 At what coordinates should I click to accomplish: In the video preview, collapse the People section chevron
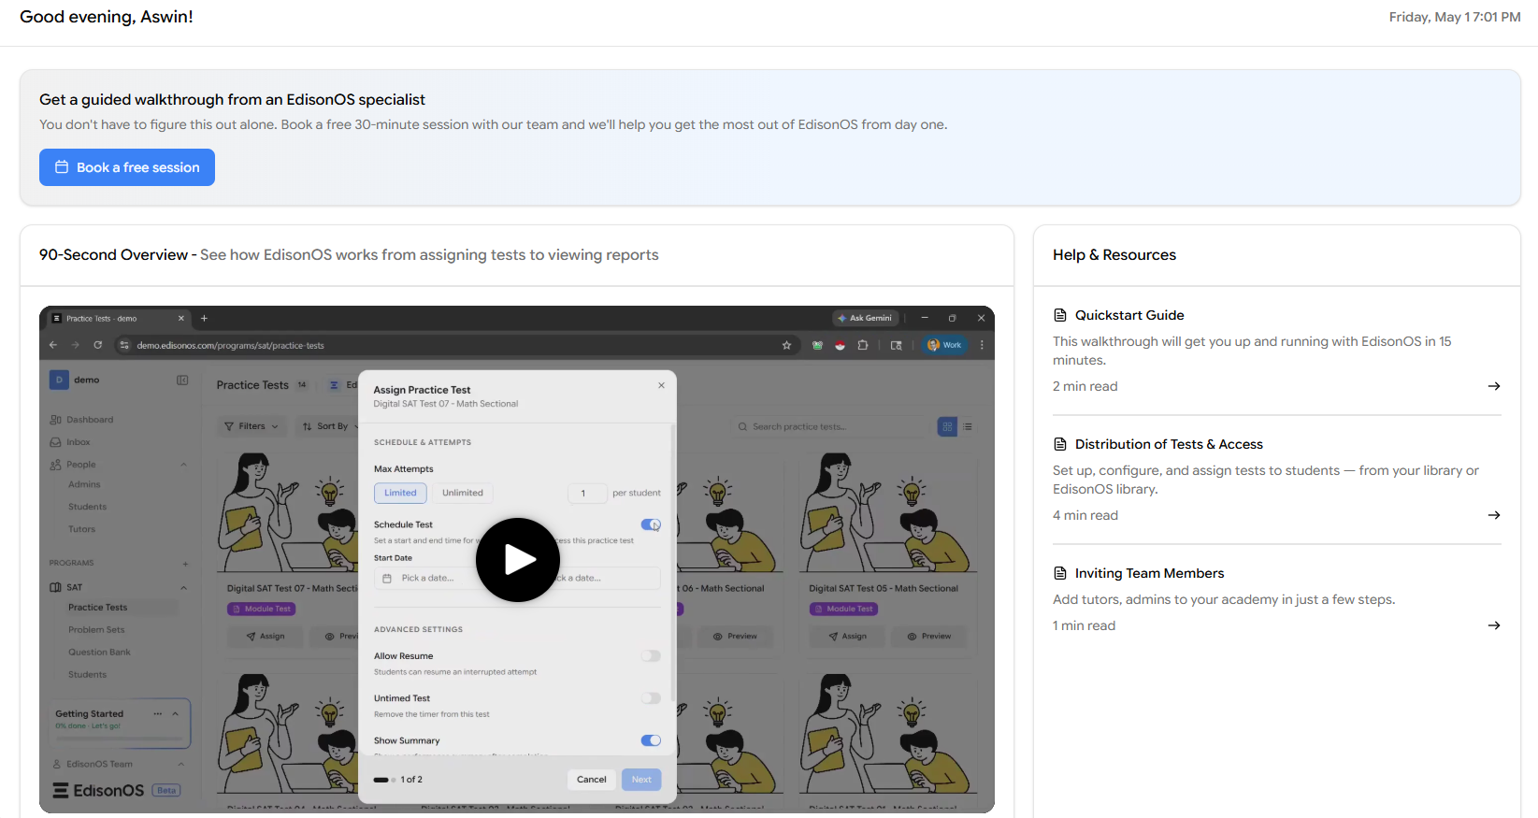[x=183, y=465]
